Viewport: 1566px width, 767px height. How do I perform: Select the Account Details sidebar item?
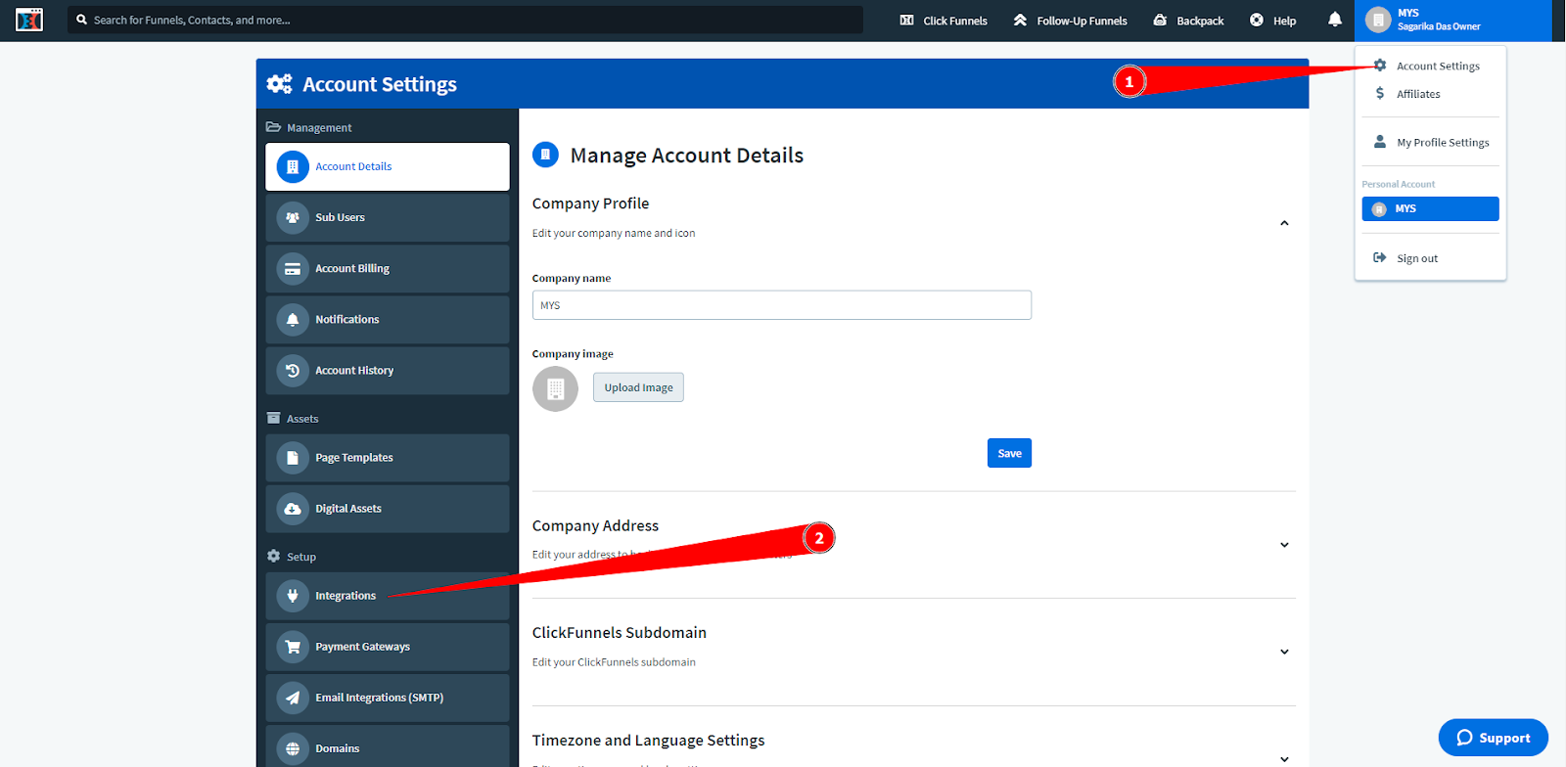pyautogui.click(x=388, y=167)
